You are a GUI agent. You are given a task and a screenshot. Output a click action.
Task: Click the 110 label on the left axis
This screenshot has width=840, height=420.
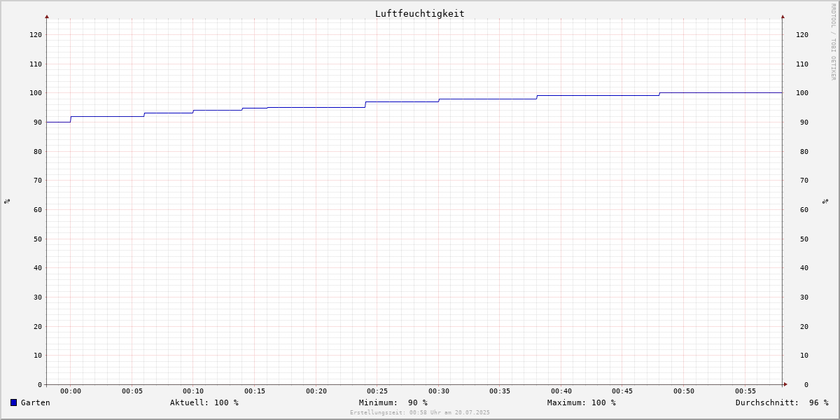pyautogui.click(x=36, y=64)
